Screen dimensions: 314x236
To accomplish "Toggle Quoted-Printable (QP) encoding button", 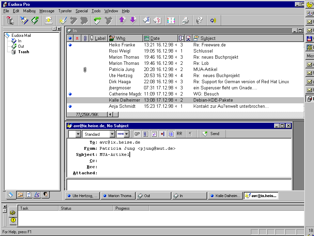I will pos(137,134).
